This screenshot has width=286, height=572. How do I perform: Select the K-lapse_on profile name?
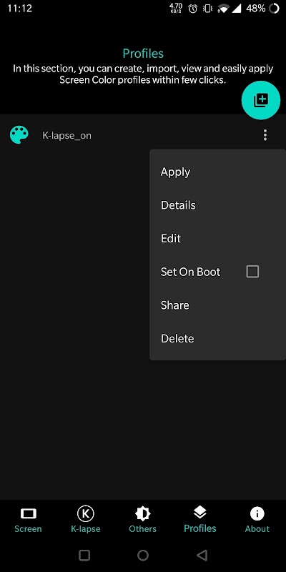[x=66, y=136]
